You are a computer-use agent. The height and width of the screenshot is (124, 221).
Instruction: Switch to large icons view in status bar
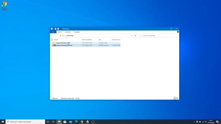coord(177,98)
